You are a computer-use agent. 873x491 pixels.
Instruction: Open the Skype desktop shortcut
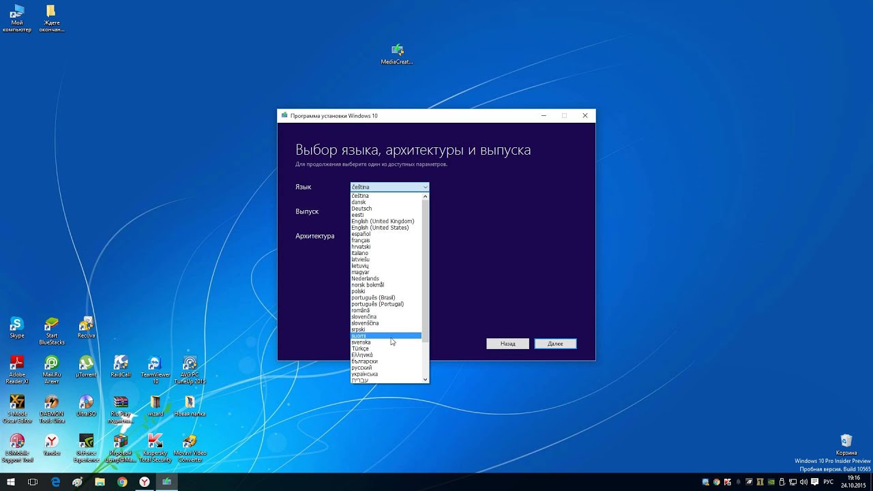tap(17, 327)
